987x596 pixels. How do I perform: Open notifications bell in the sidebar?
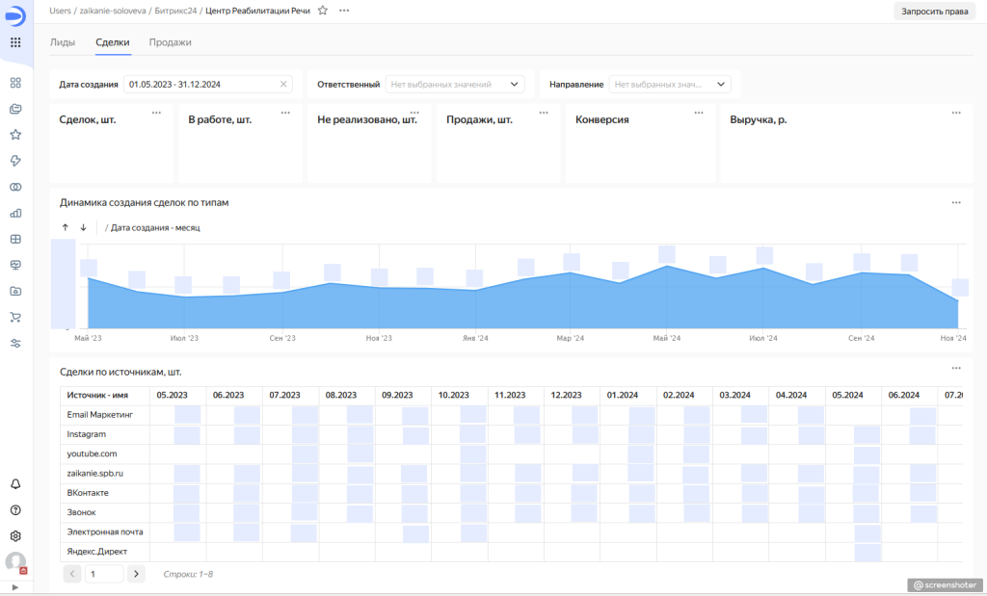coord(15,483)
